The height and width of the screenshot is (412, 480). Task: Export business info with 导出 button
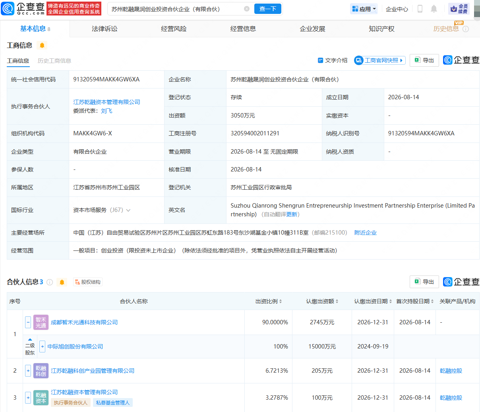pos(424,60)
